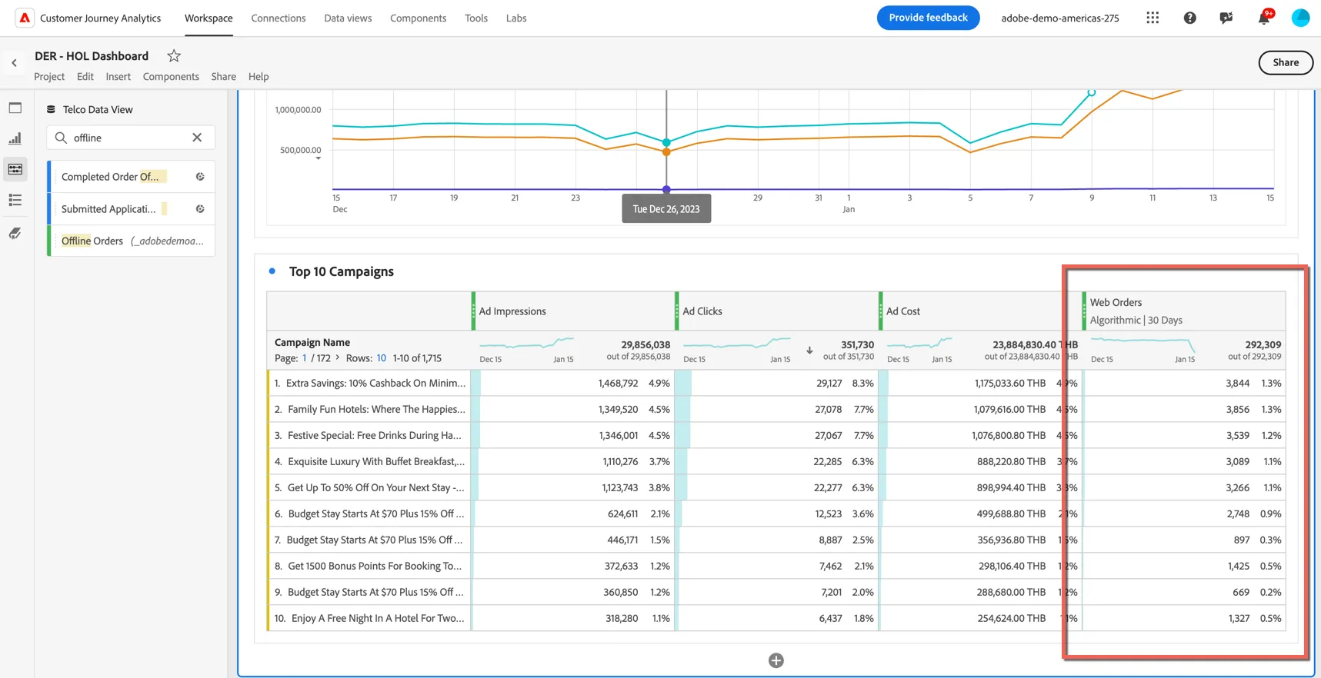This screenshot has height=678, width=1321.
Task: Open the adobe-demo-americas-275 organization switcher
Action: (1059, 18)
